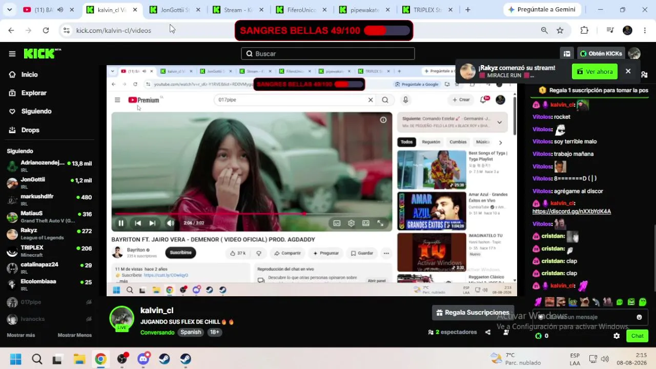This screenshot has width=656, height=369.
Task: Open the user profile avatar in Kick header
Action: click(x=634, y=54)
